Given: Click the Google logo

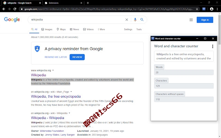Looking at the screenshot, I should click(x=12, y=20).
